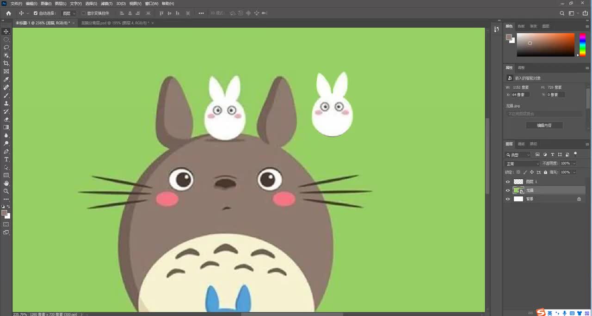The height and width of the screenshot is (316, 592).
Task: Hide the 背景 layer
Action: click(508, 199)
